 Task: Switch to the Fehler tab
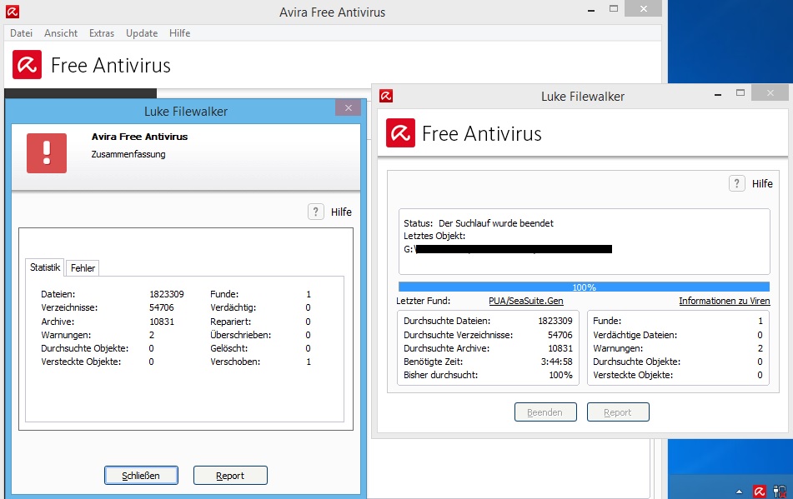tap(83, 268)
